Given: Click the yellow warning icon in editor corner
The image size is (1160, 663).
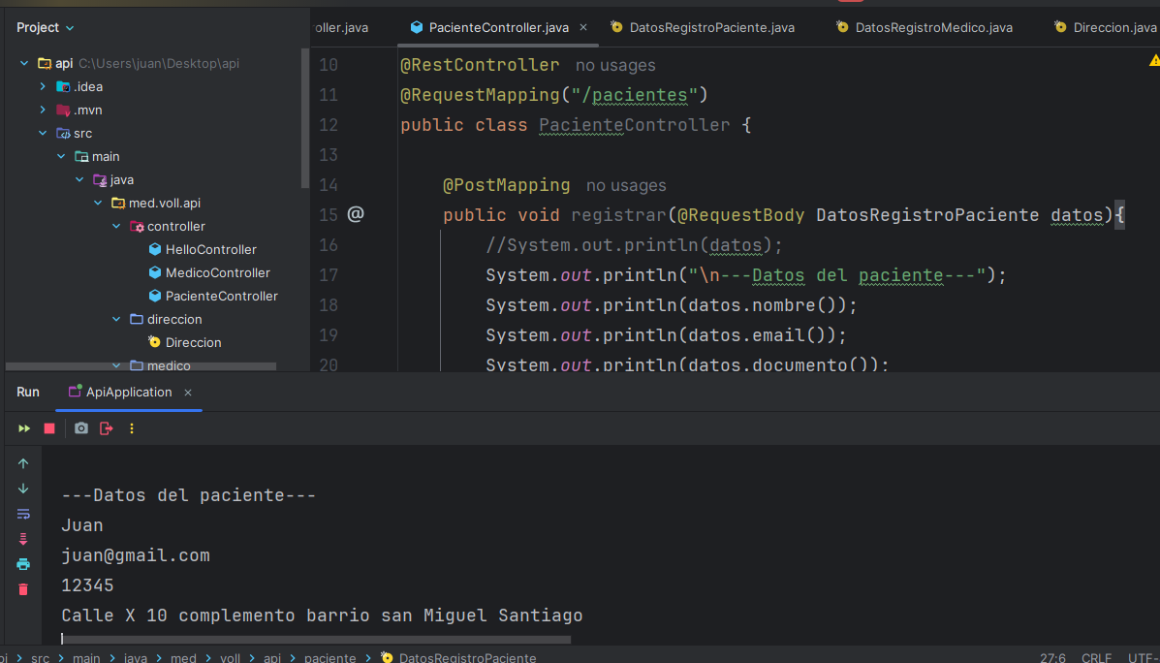Looking at the screenshot, I should click(1154, 61).
